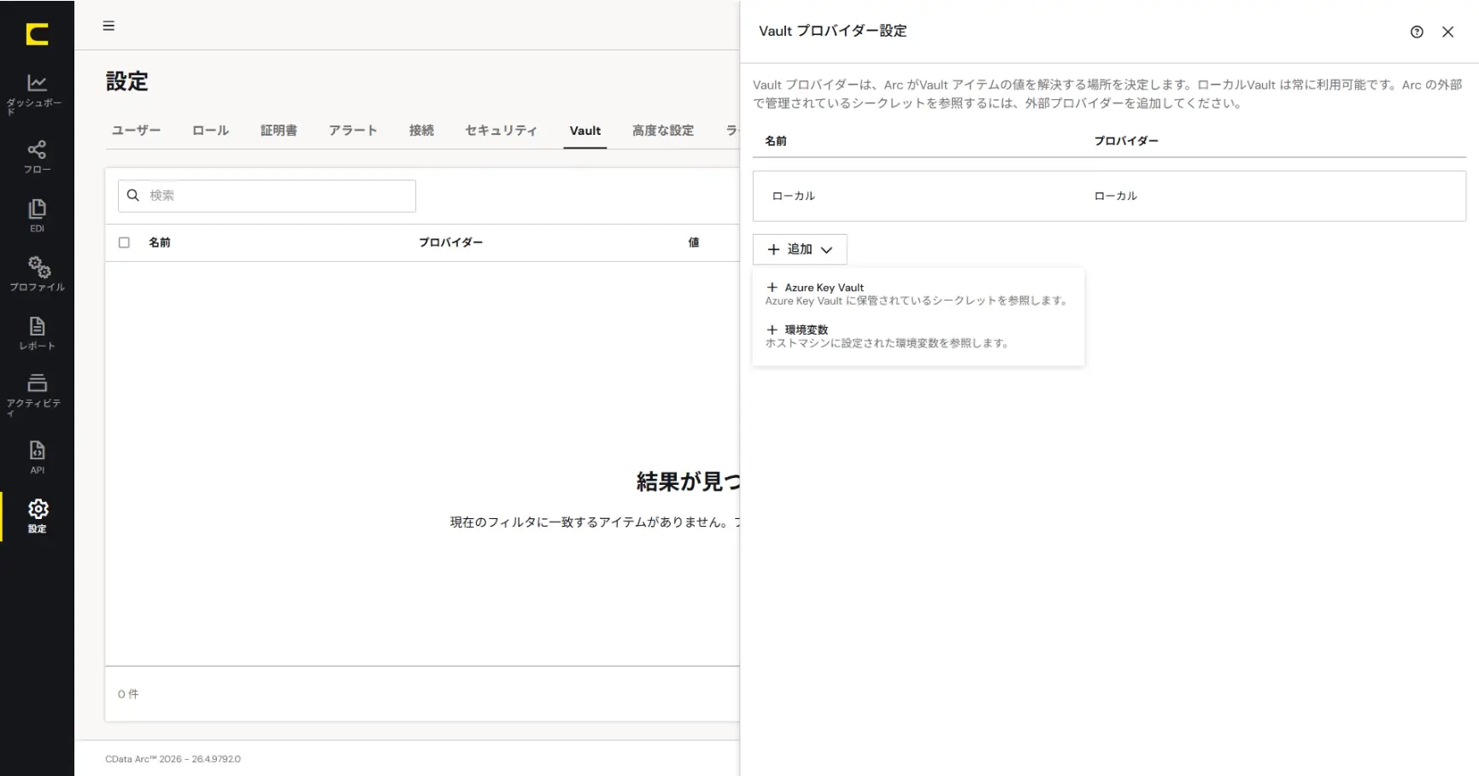
Task: Click the search magnifier icon
Action: pos(133,195)
